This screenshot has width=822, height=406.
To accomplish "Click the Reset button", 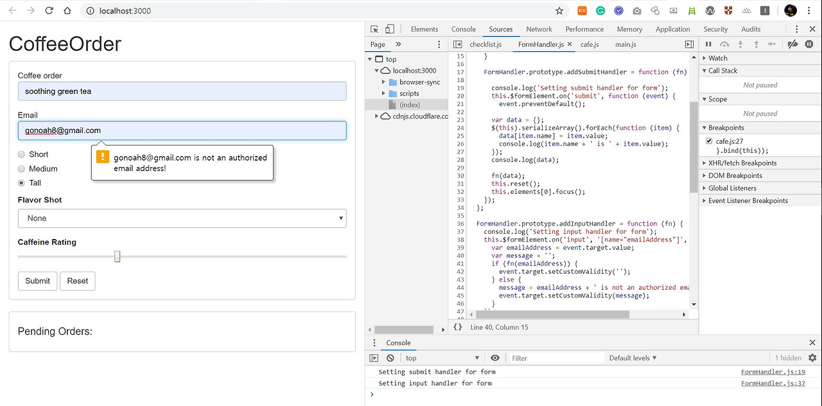I will [x=78, y=281].
